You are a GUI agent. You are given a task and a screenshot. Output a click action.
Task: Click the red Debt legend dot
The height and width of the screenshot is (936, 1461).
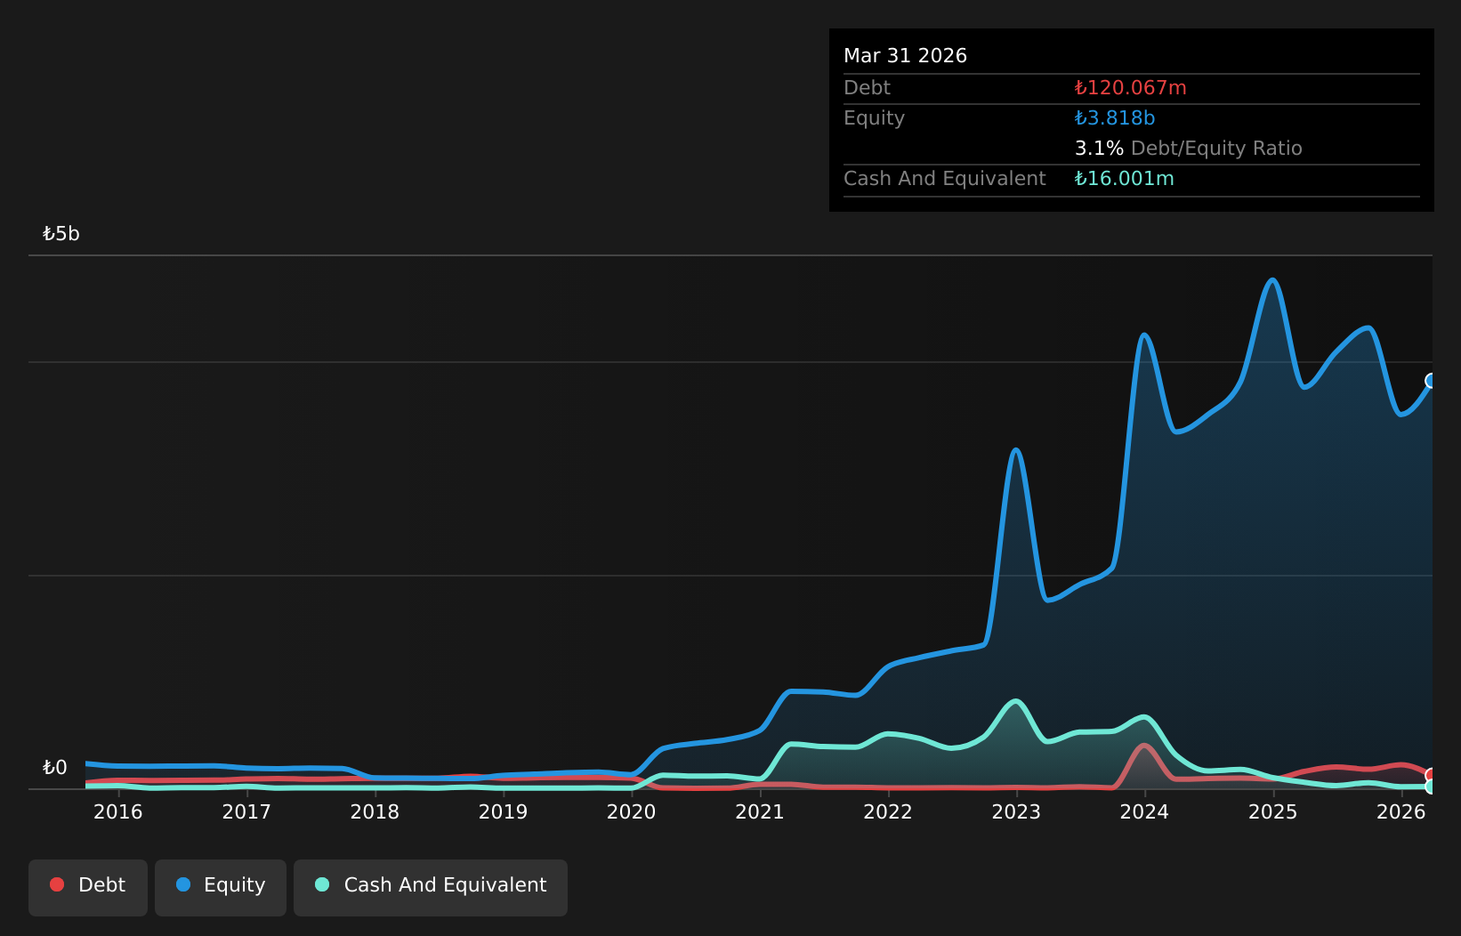click(57, 884)
